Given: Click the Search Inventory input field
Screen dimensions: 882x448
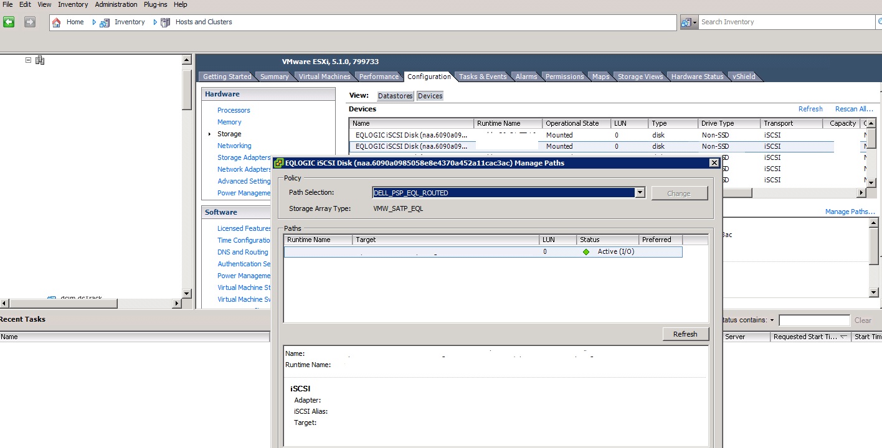Looking at the screenshot, I should coord(787,22).
